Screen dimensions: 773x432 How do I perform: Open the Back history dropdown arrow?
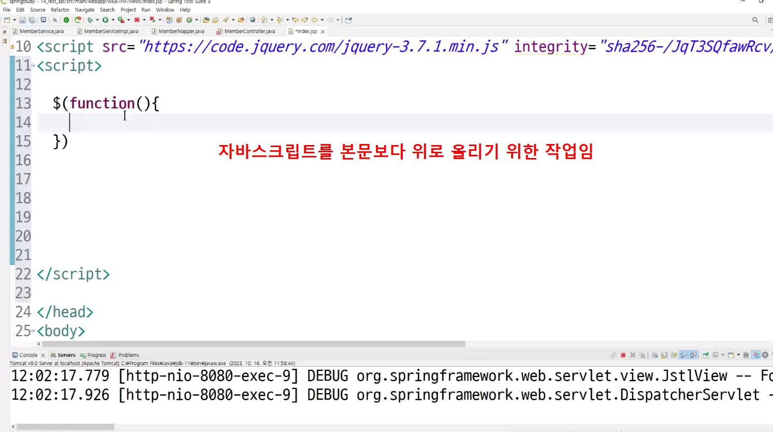[x=322, y=20]
